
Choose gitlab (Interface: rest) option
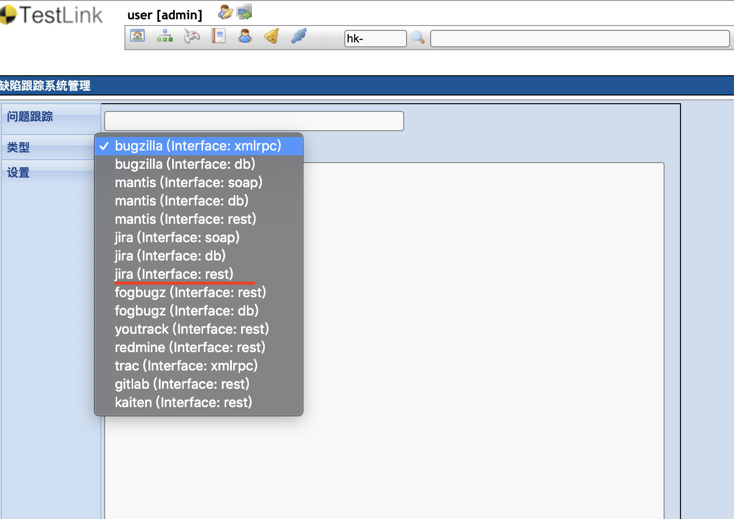pyautogui.click(x=182, y=384)
